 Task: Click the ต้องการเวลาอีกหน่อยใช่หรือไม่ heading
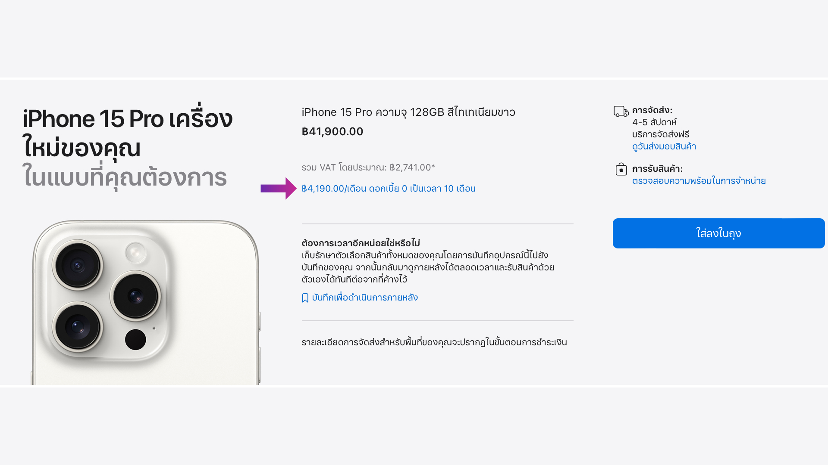coord(361,243)
